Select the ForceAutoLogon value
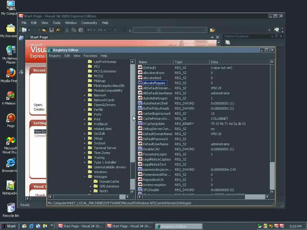The height and width of the screenshot is (230, 307). (x=155, y=154)
